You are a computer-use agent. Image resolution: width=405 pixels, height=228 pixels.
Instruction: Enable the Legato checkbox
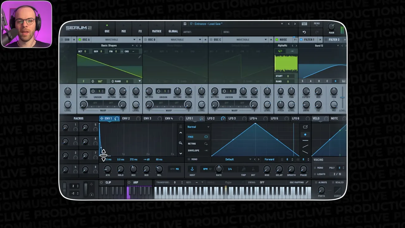(315, 174)
